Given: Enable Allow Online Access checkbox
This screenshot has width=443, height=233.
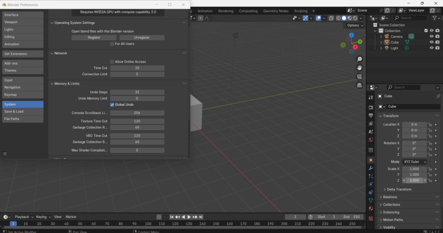Looking at the screenshot, I should tap(112, 61).
